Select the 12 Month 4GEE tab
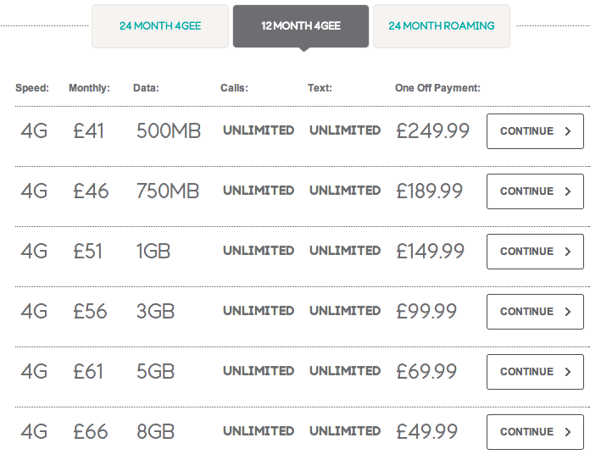 (x=301, y=26)
